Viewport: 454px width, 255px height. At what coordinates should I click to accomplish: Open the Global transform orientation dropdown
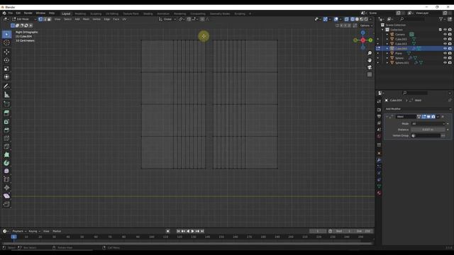pos(167,19)
